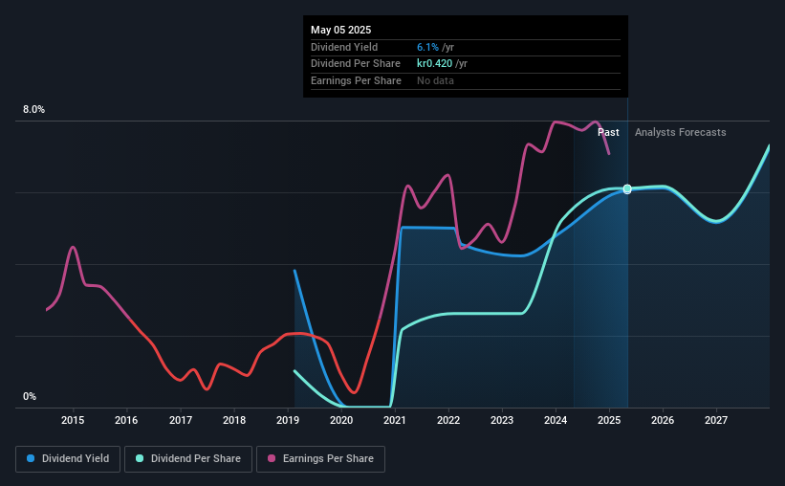Click the 2015 x-axis label
Image resolution: width=785 pixels, height=486 pixels.
click(73, 420)
